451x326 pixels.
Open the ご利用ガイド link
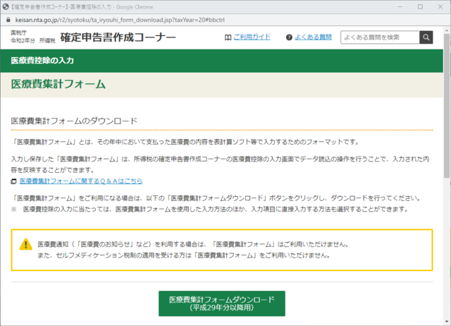252,37
